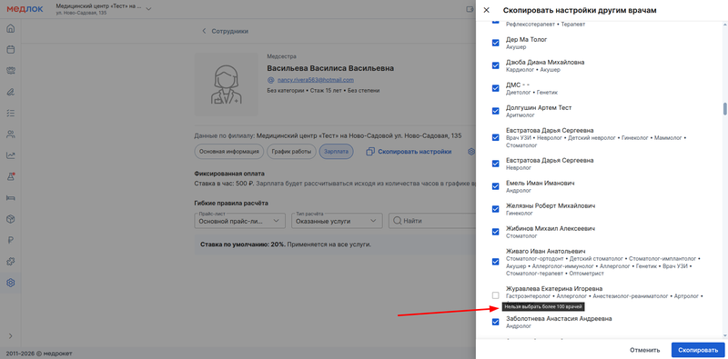Open the puzzle integrations icon in sidebar
728x359 pixels.
coord(10,262)
